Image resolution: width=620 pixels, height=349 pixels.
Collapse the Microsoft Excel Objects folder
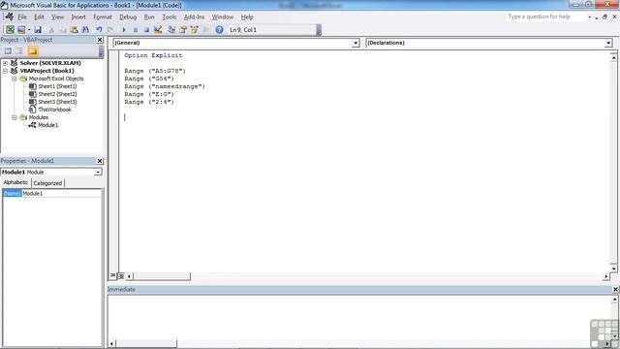tap(15, 79)
